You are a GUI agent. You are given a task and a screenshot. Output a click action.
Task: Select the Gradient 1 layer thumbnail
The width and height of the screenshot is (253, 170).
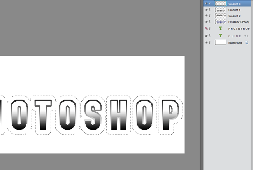coord(220,9)
